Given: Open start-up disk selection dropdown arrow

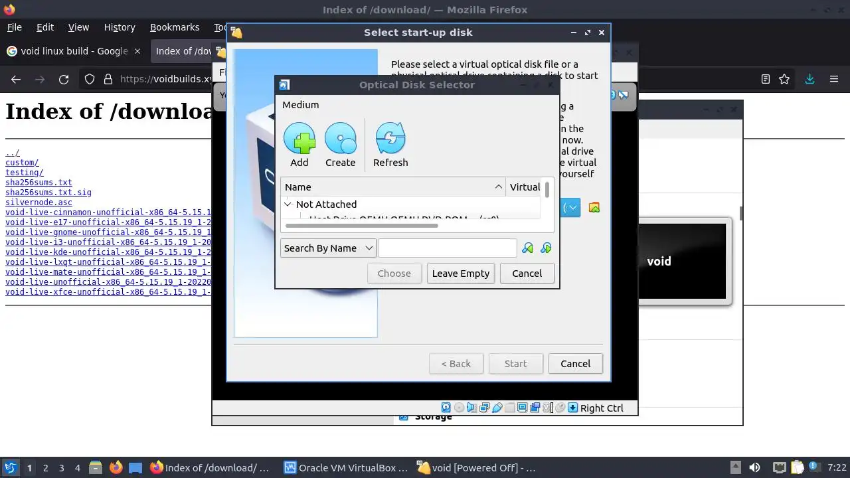Looking at the screenshot, I should coord(572,208).
